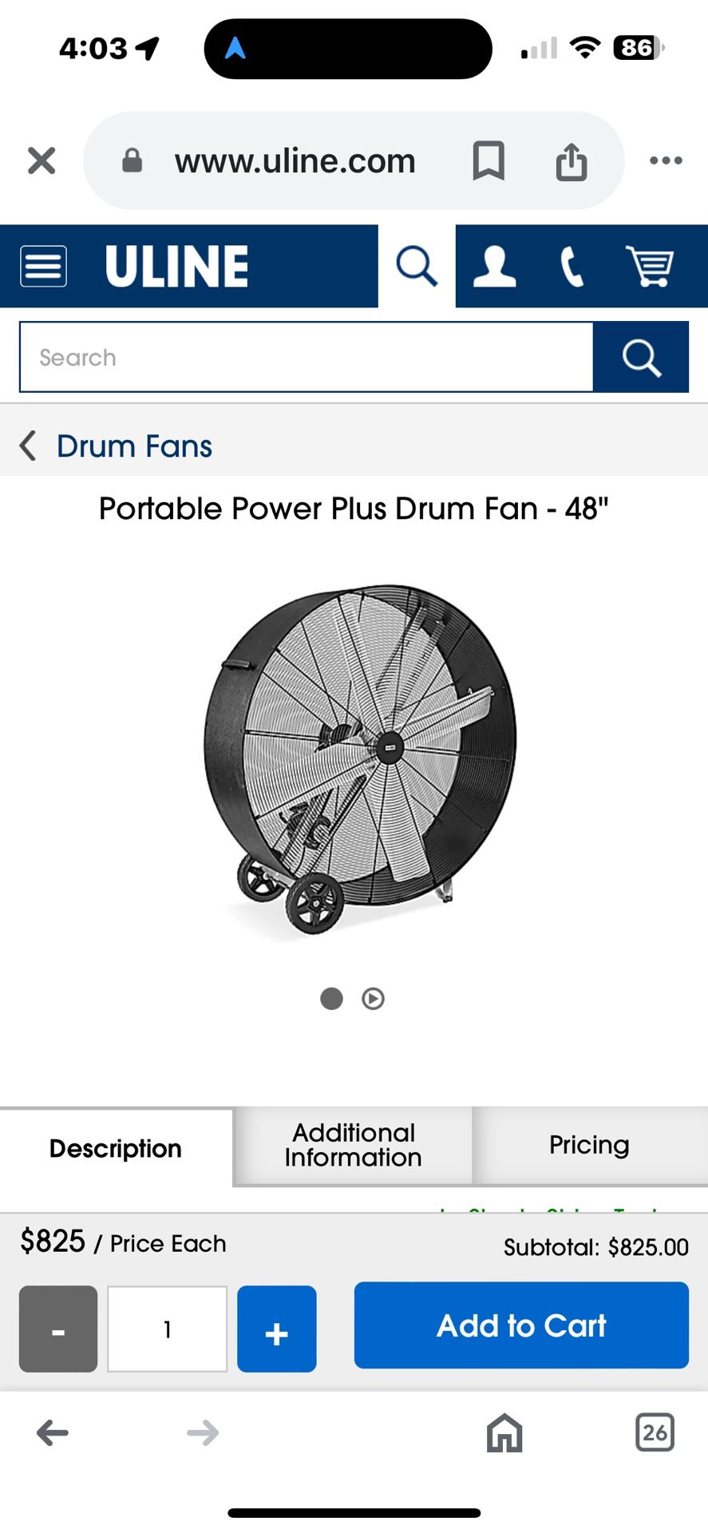Tap the phone contact icon
Image resolution: width=708 pixels, height=1533 pixels.
click(572, 266)
